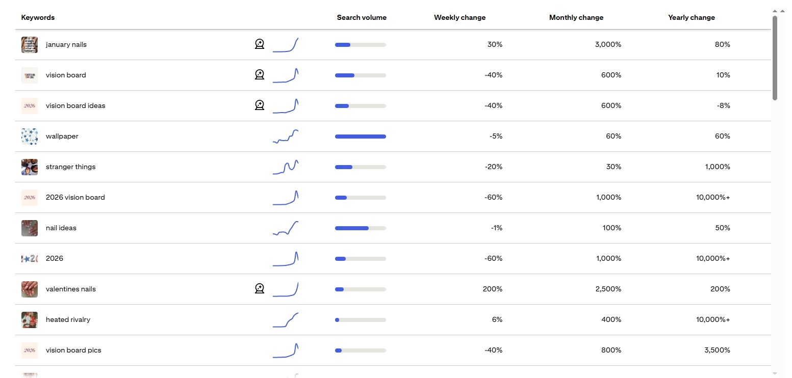Viewport: 792px width, 378px height.
Task: Click the stranger things thumbnail image
Action: (x=30, y=167)
